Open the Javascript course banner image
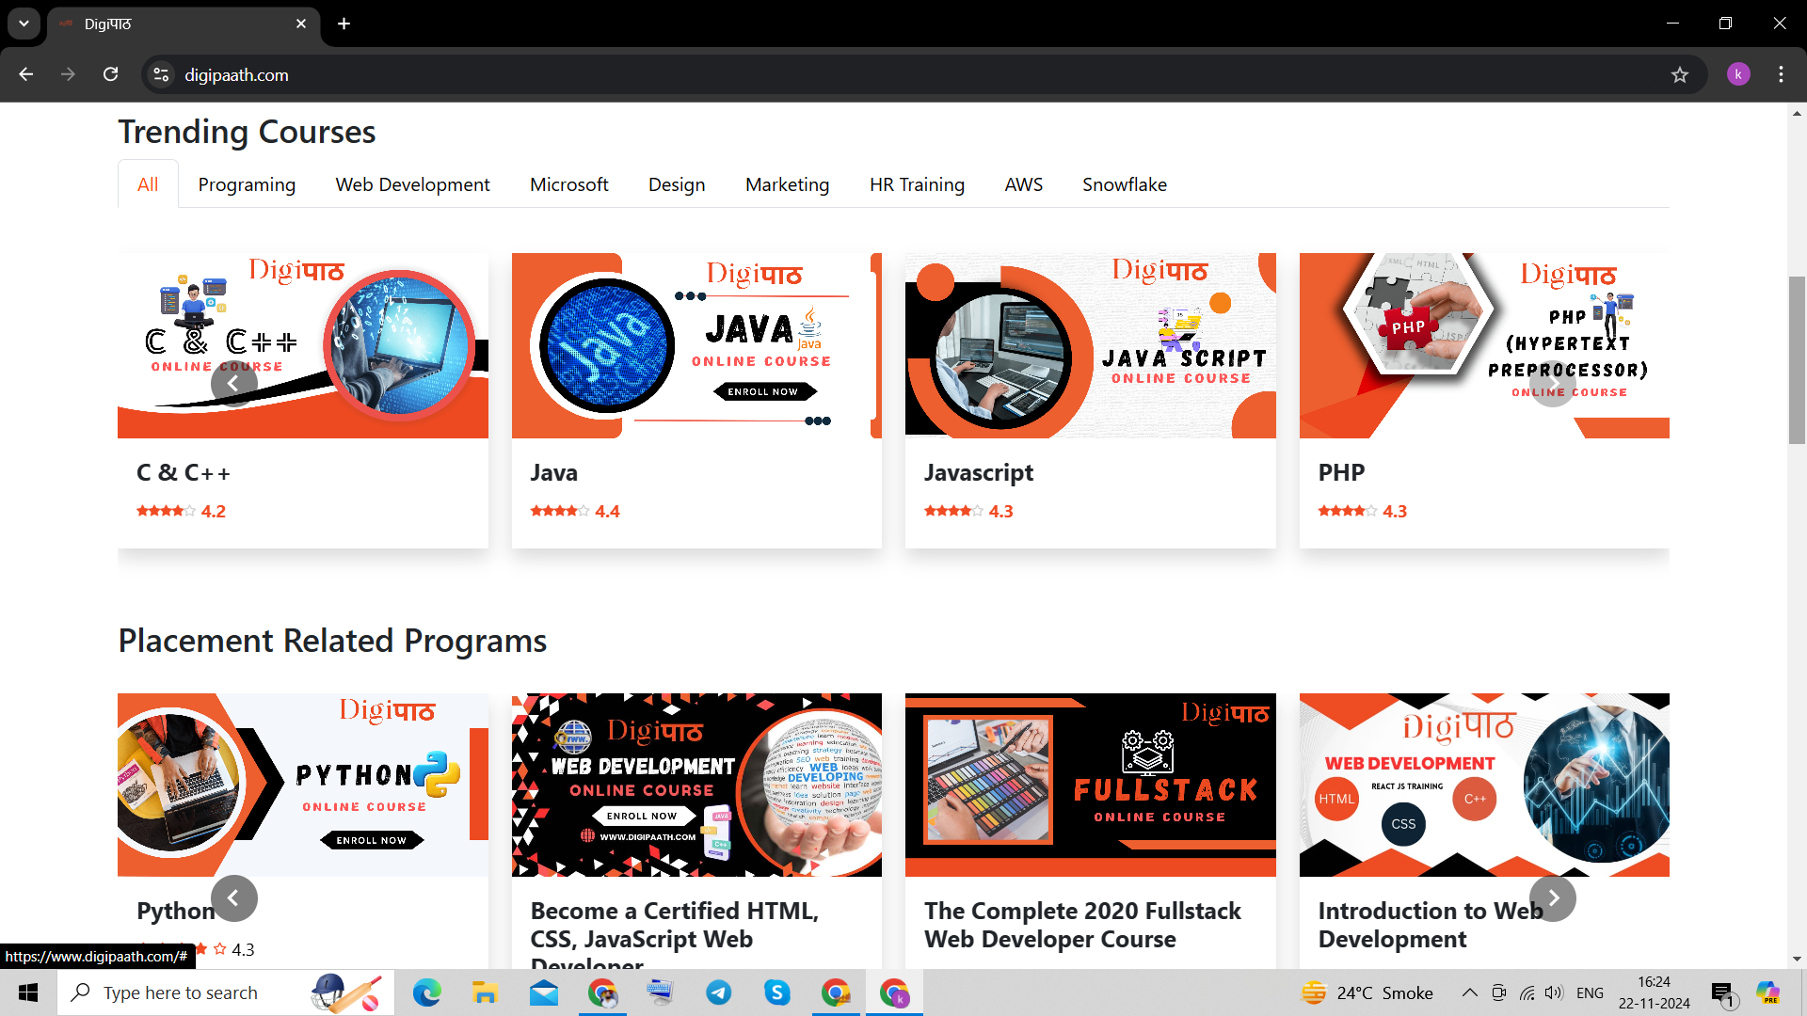The height and width of the screenshot is (1016, 1807). pyautogui.click(x=1090, y=345)
